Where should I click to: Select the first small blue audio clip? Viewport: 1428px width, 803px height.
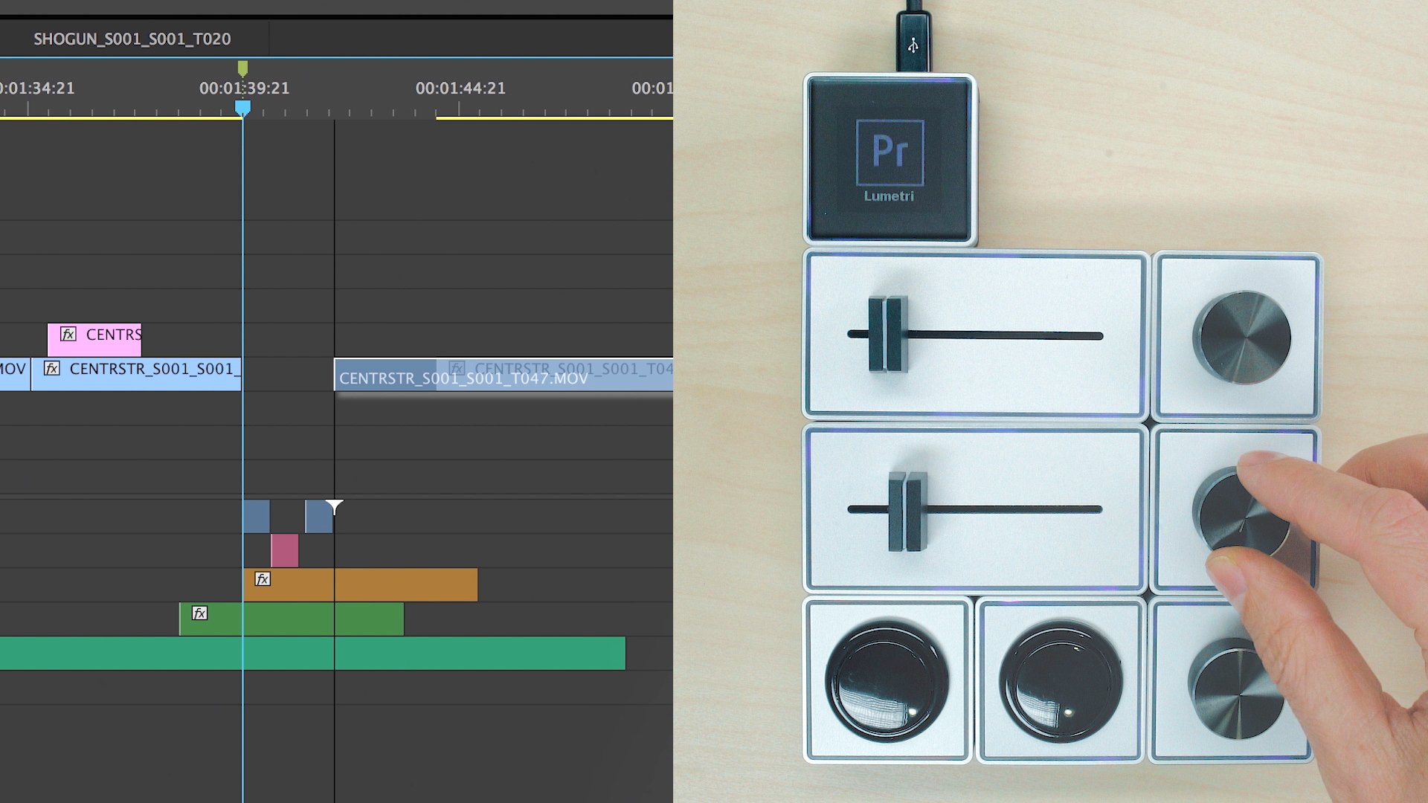(256, 517)
